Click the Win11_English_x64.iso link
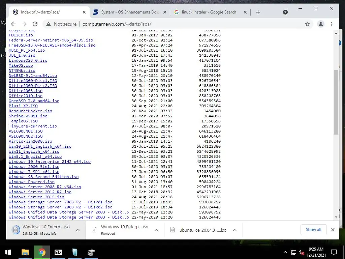Viewport: 345px width, 259px height. coord(34,151)
